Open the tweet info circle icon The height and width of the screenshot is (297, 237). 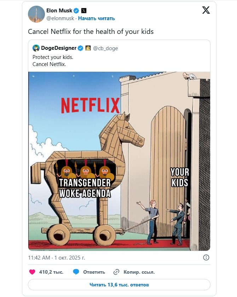tap(206, 257)
